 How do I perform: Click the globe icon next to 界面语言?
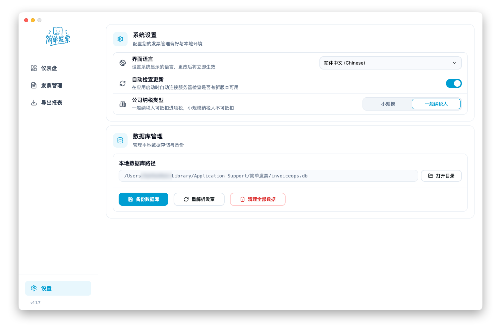tap(123, 63)
